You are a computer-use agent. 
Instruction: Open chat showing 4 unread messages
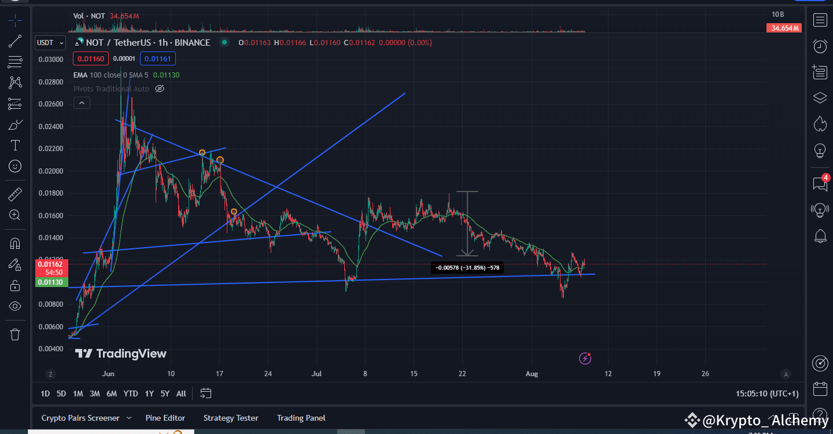coord(820,184)
